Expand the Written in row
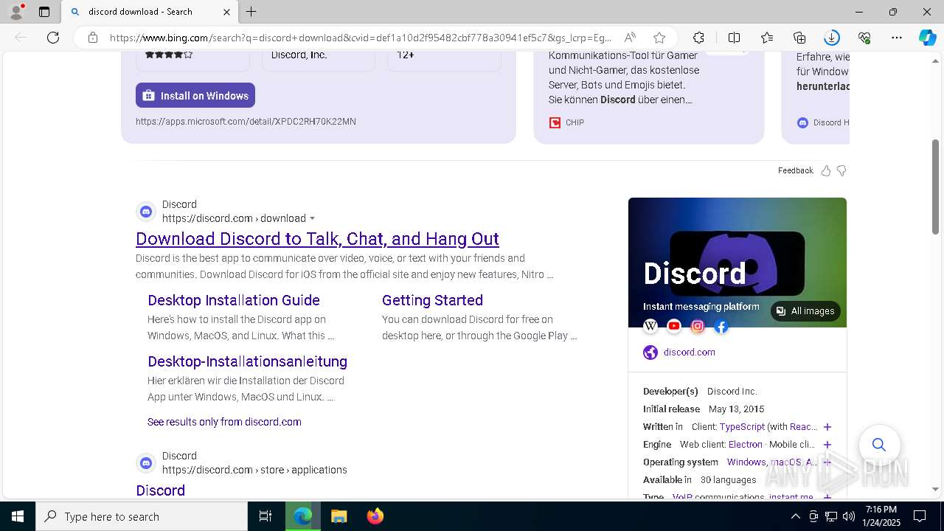Image resolution: width=944 pixels, height=531 pixels. coord(827,427)
